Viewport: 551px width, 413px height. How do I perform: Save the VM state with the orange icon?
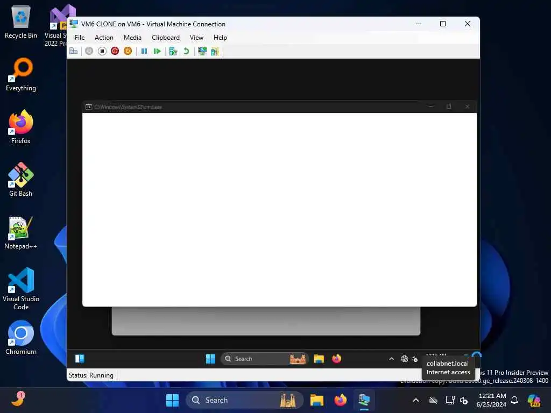point(128,51)
